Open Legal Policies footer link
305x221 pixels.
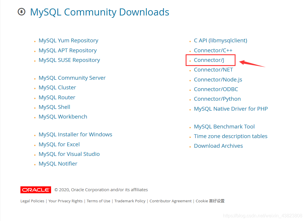coord(32,201)
